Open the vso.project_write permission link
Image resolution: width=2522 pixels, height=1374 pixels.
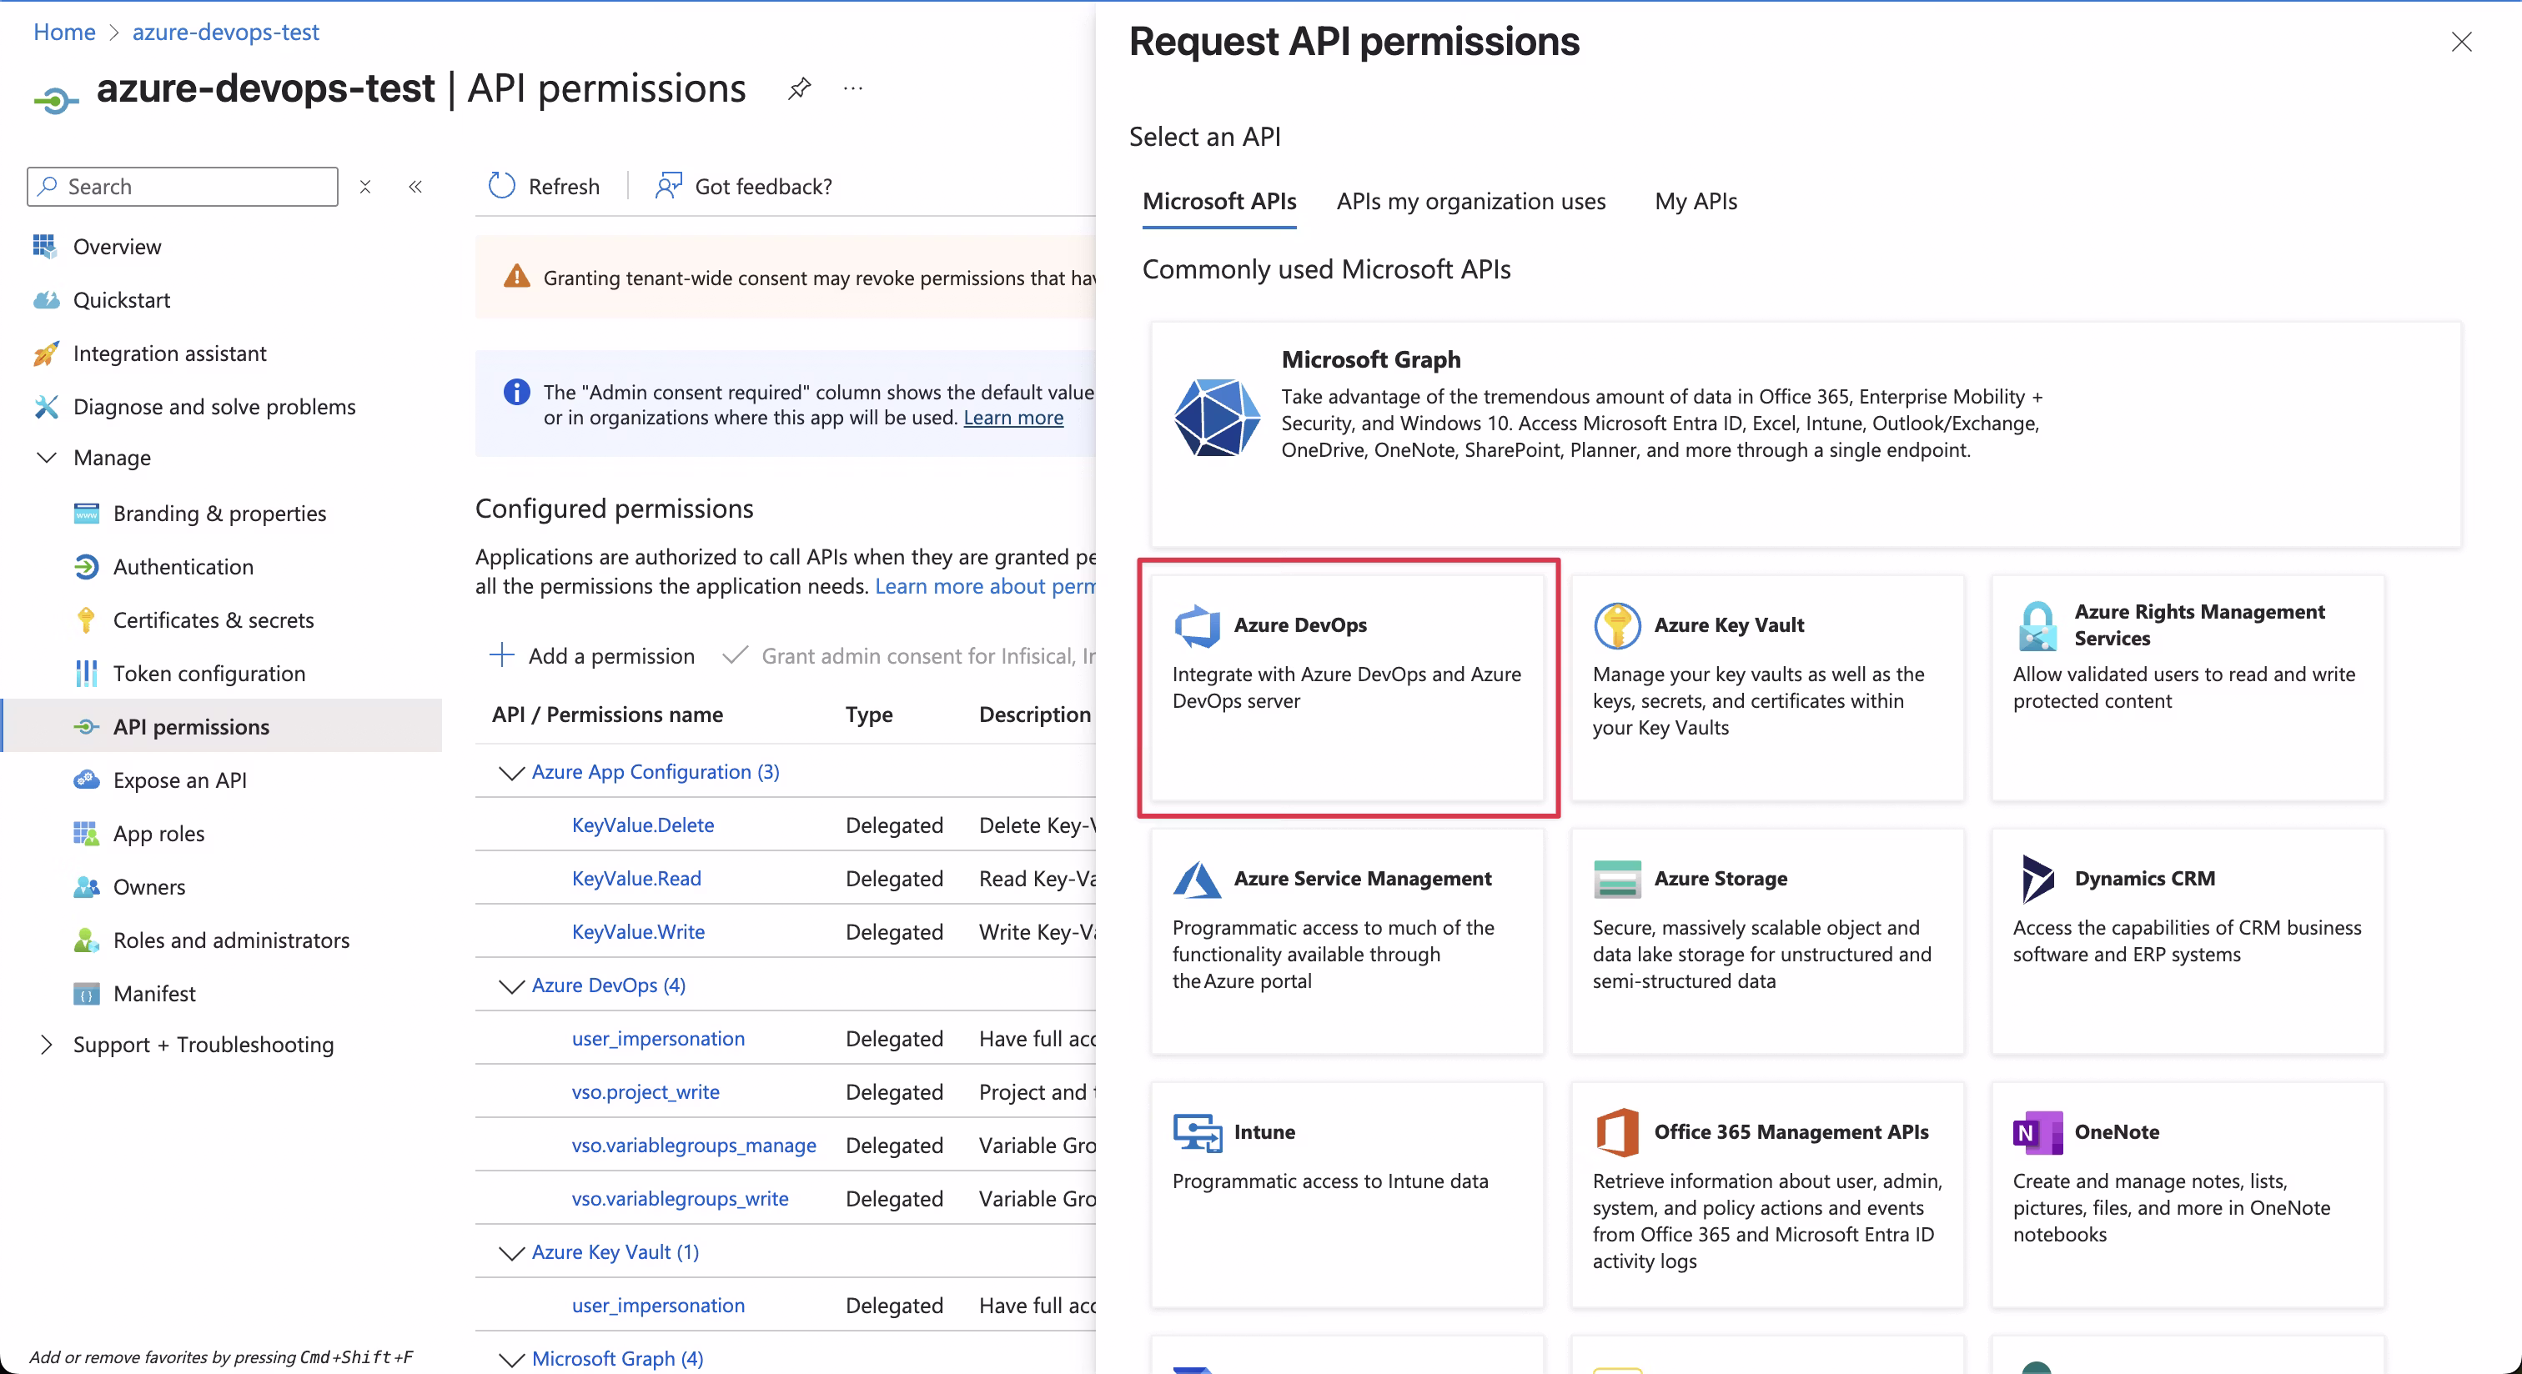tap(646, 1092)
